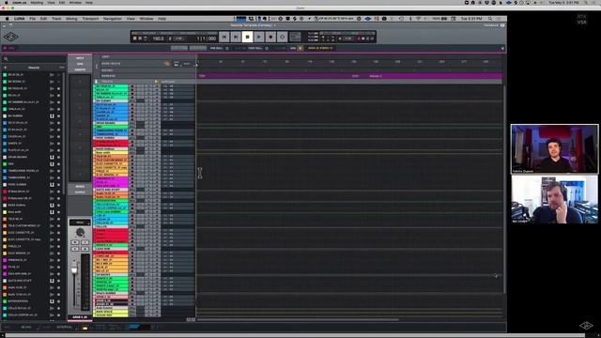Select the TELE 56_01 track in browser
601x338 pixels.
[x=15, y=219]
